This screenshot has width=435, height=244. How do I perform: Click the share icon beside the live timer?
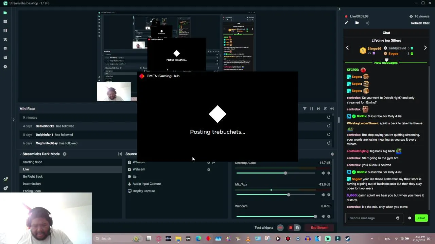tap(368, 23)
